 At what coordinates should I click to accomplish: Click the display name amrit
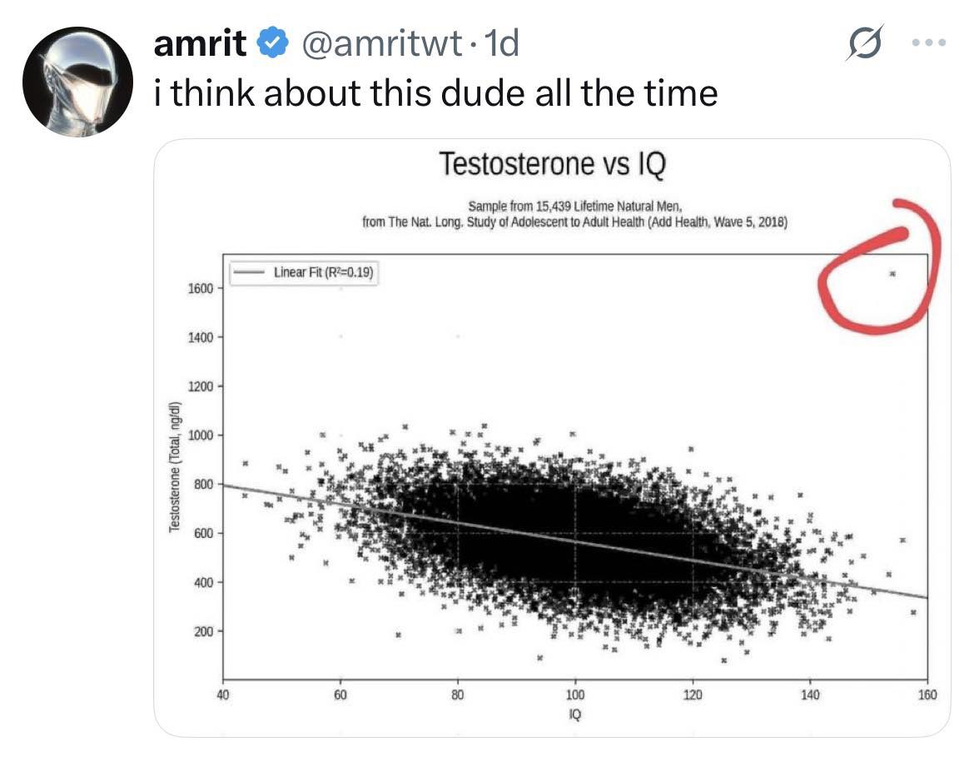pos(200,42)
